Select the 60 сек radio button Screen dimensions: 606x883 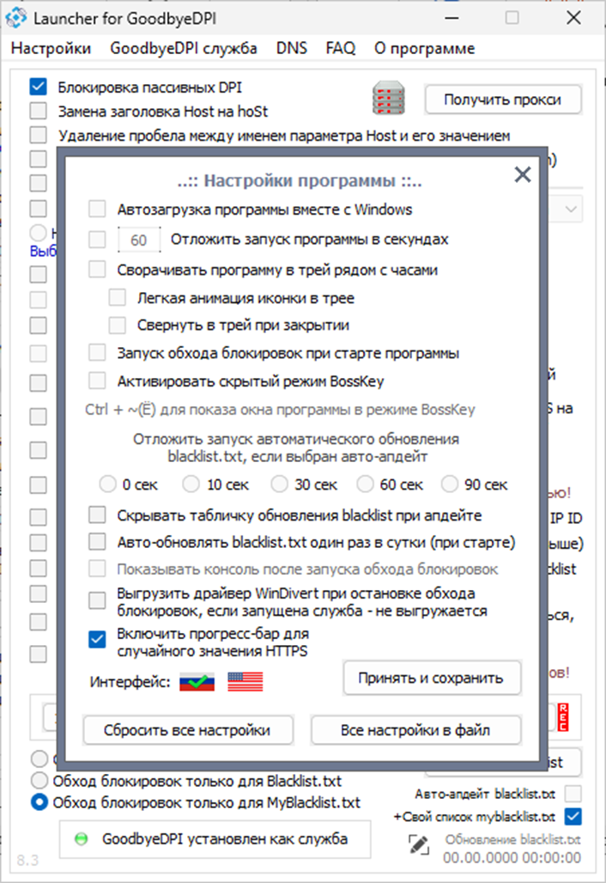[x=365, y=484]
